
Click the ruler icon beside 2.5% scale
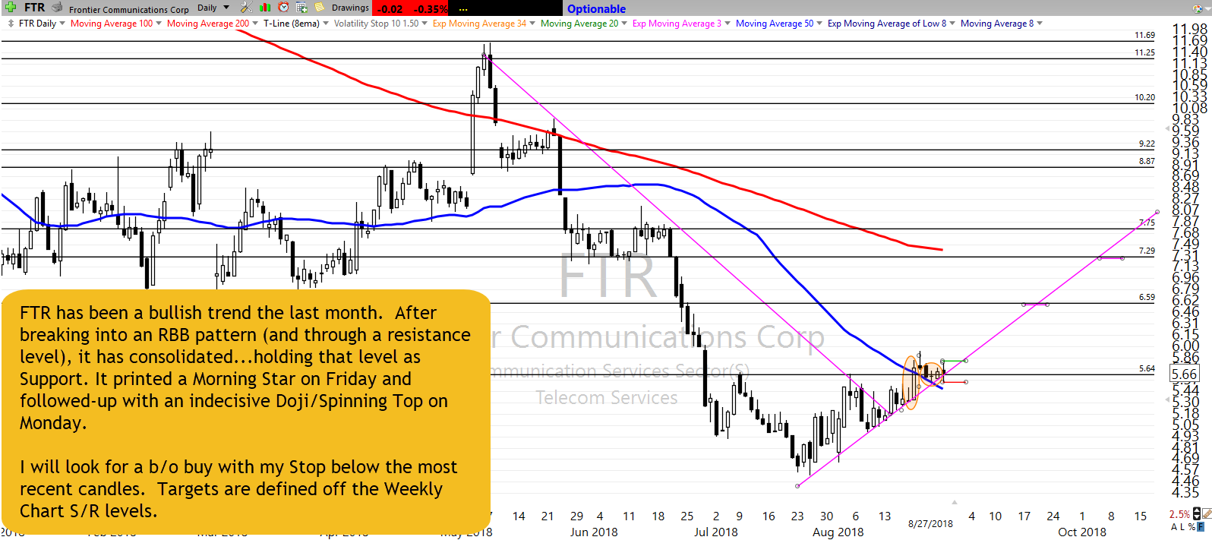coord(1207,514)
